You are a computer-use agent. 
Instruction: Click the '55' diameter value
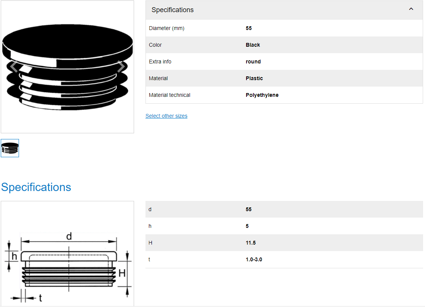coord(248,28)
